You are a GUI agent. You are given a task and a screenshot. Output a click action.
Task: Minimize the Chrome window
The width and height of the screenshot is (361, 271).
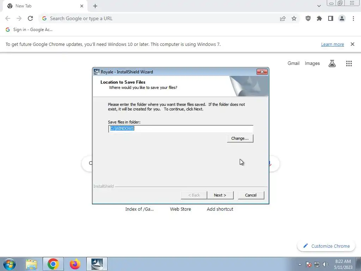(331, 3)
